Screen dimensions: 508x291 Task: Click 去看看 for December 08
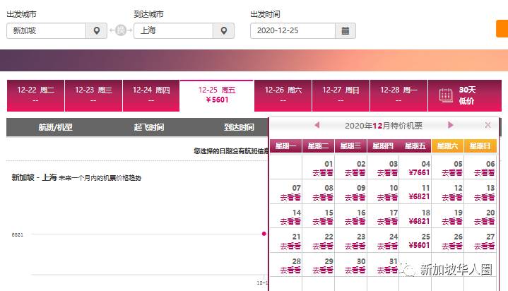point(322,197)
